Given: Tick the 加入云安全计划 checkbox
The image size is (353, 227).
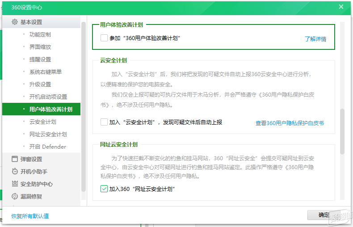Looking at the screenshot, I should coord(104,122).
